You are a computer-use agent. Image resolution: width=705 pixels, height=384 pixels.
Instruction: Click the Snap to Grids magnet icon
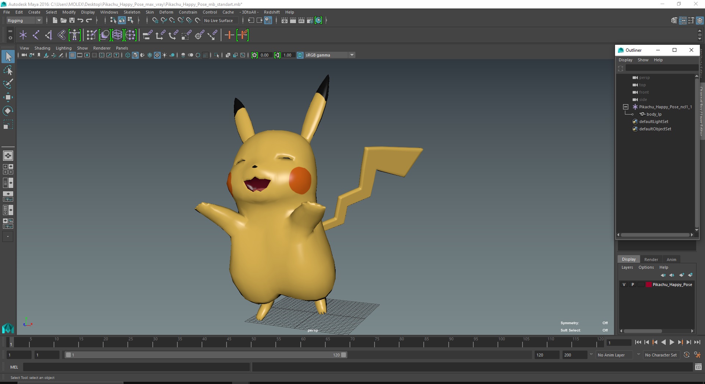[155, 20]
